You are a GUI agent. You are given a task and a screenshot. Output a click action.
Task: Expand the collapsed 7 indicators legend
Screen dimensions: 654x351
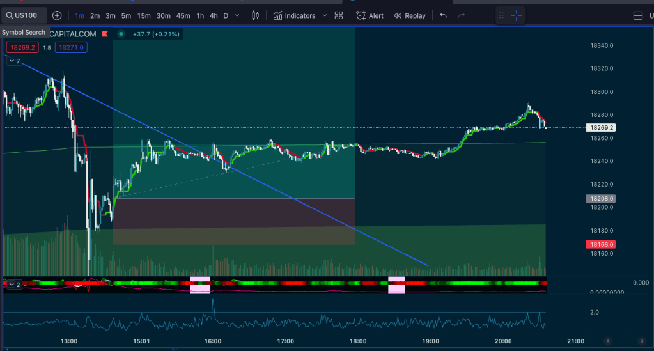click(14, 61)
